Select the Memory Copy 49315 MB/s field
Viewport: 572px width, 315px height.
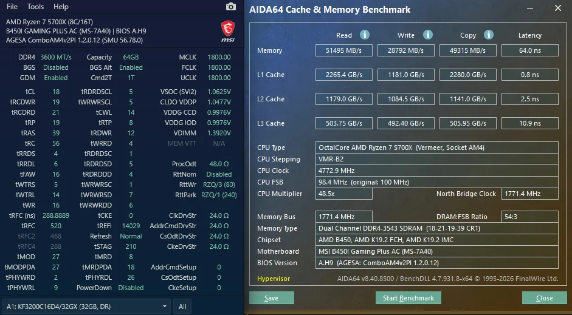[467, 50]
